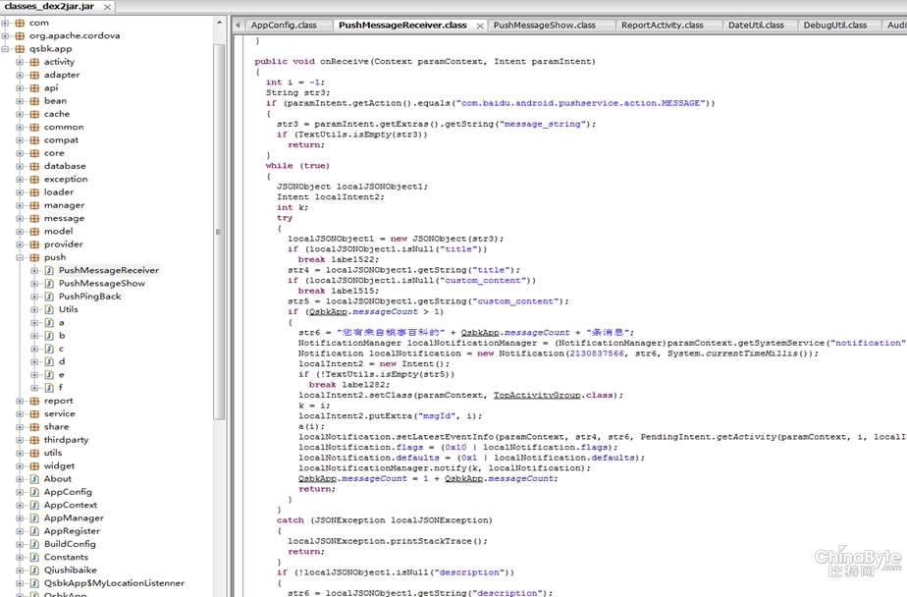Click the database package icon
The image size is (907, 597).
34,166
